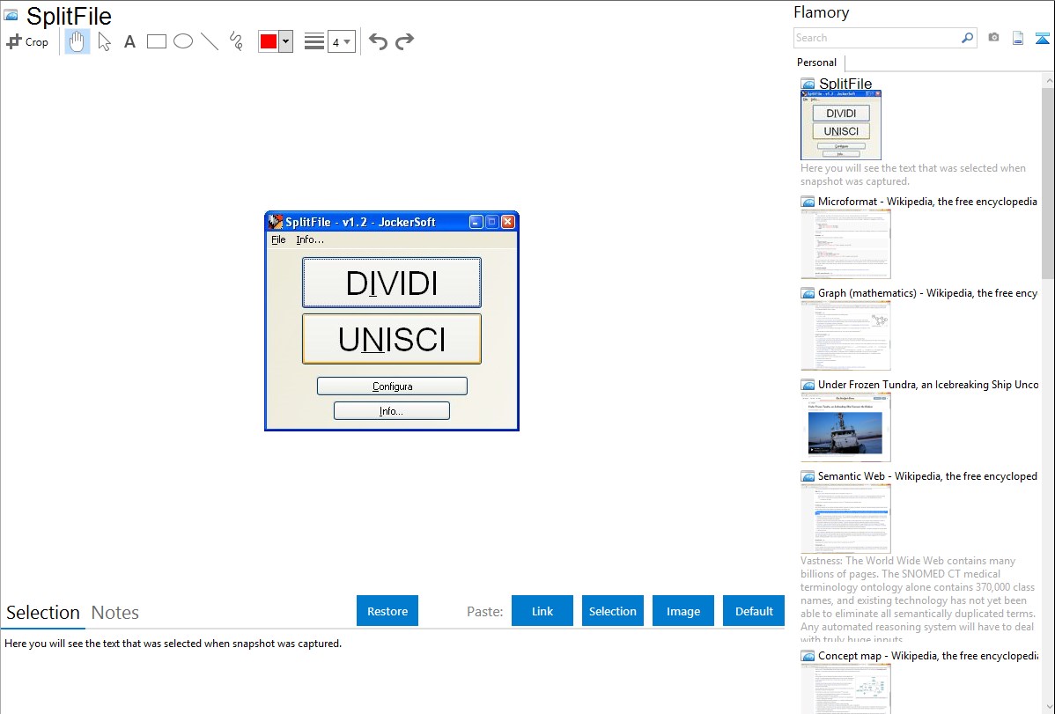Click the snapshot icon beside the SplitFile heading

(x=11, y=16)
